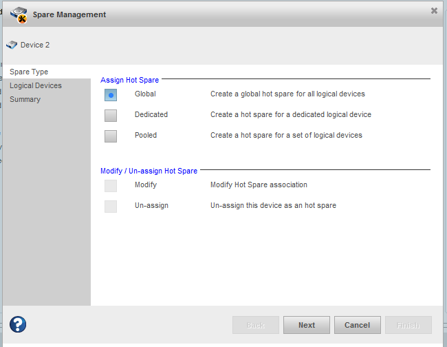Click the Device 2 drive icon
The image size is (447, 347).
coord(12,45)
